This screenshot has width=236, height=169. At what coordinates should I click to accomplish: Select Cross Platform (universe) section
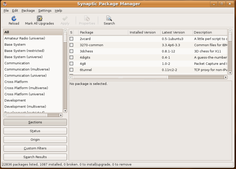pos(33,94)
